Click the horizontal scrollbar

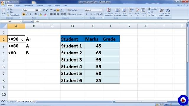coord(141,102)
